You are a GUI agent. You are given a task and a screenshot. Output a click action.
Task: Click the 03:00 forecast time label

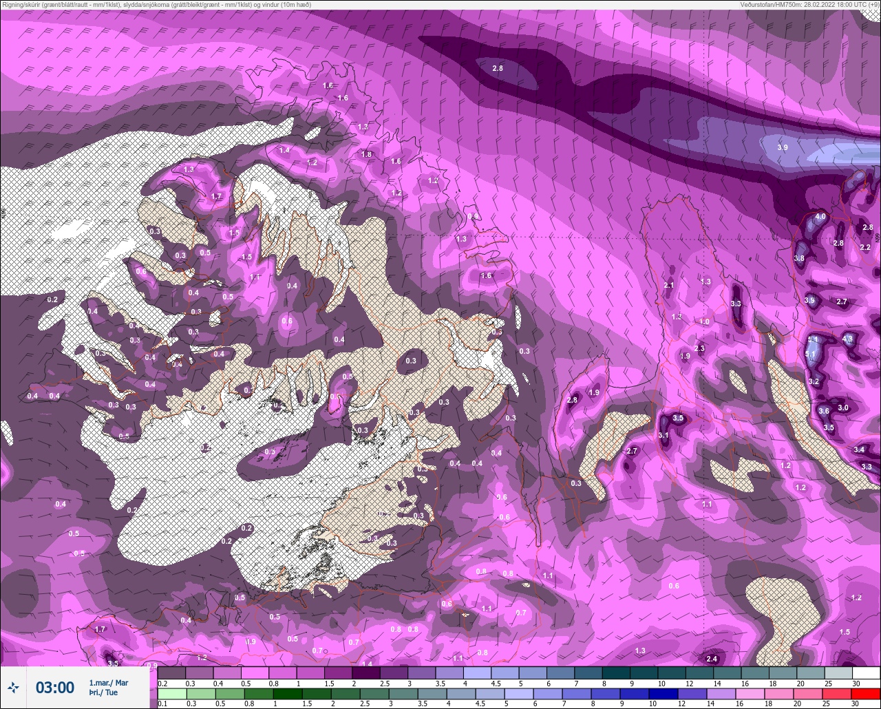click(x=54, y=687)
